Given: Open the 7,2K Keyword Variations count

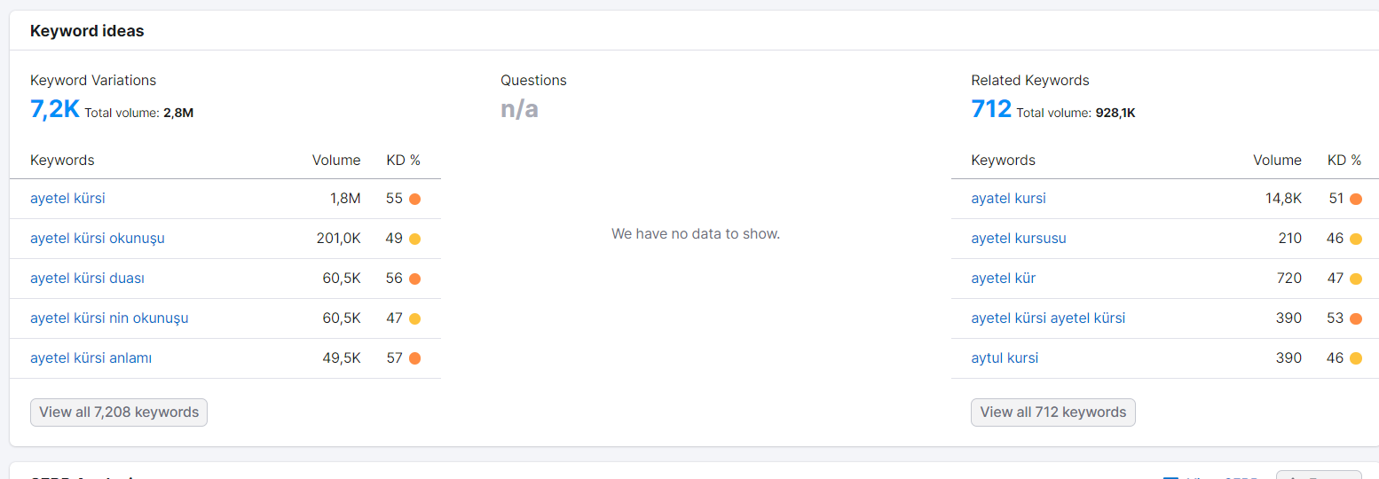Looking at the screenshot, I should (55, 109).
